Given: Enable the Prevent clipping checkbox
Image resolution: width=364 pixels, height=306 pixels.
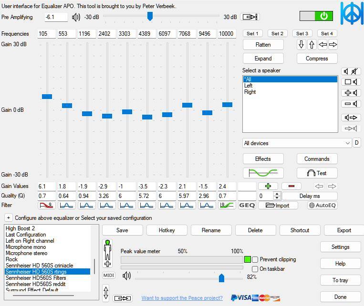Looking at the screenshot, I should click(x=255, y=259).
